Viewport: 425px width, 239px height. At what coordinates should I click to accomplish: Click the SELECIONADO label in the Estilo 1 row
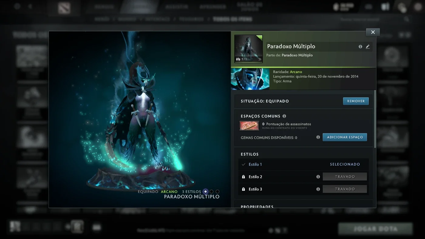pyautogui.click(x=345, y=164)
